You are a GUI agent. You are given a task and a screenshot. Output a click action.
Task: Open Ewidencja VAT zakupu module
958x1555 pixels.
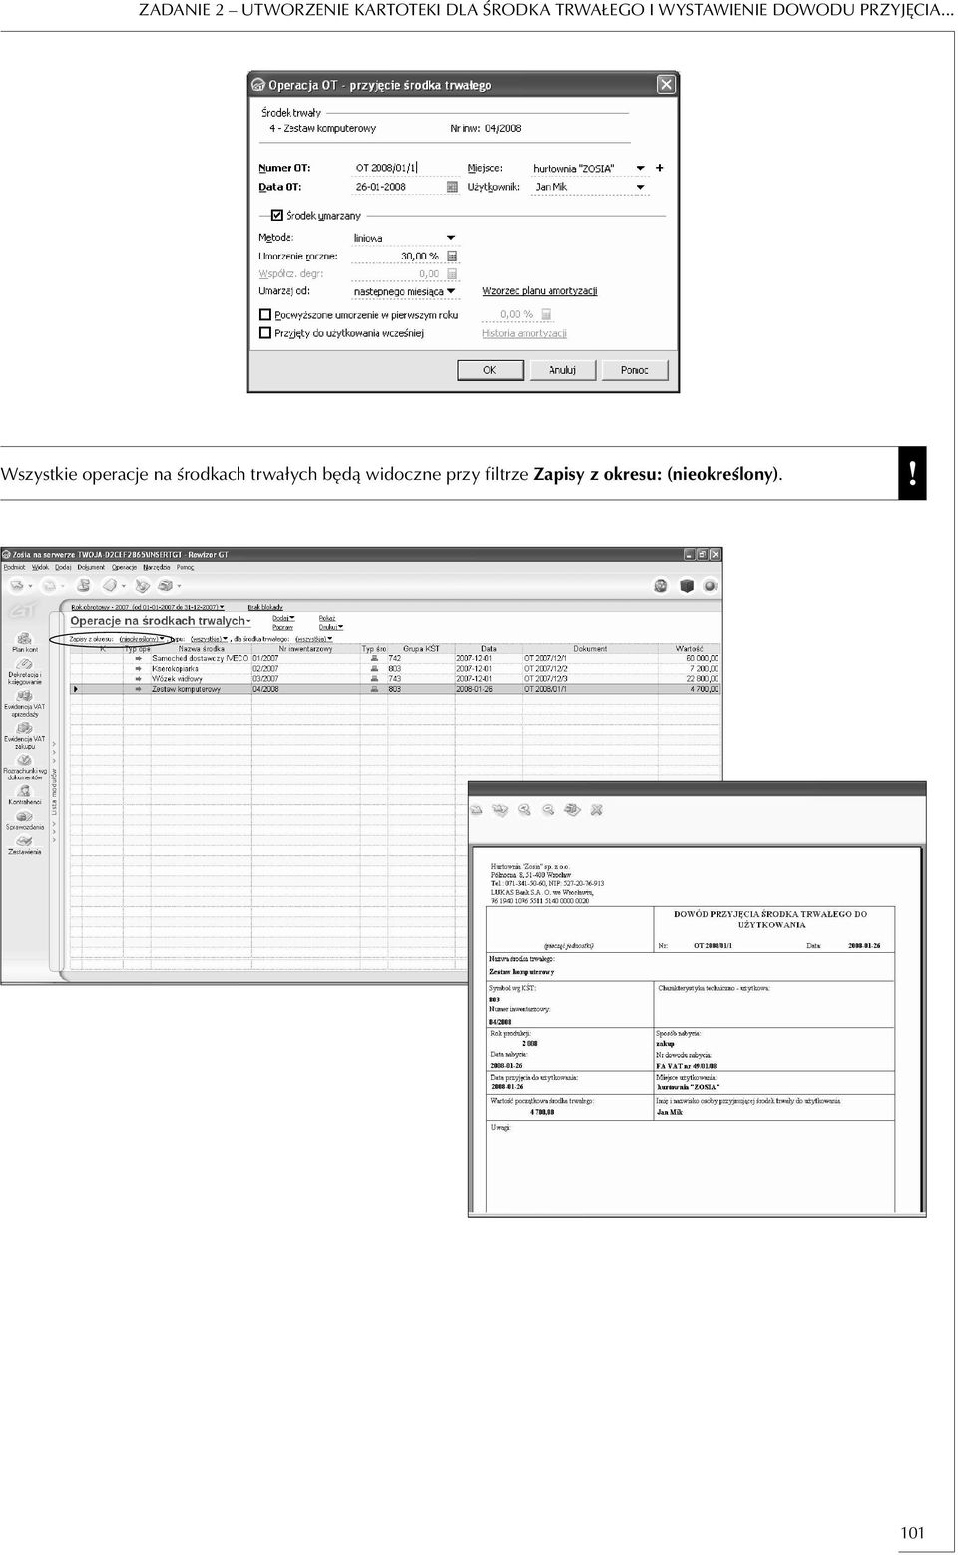click(25, 735)
